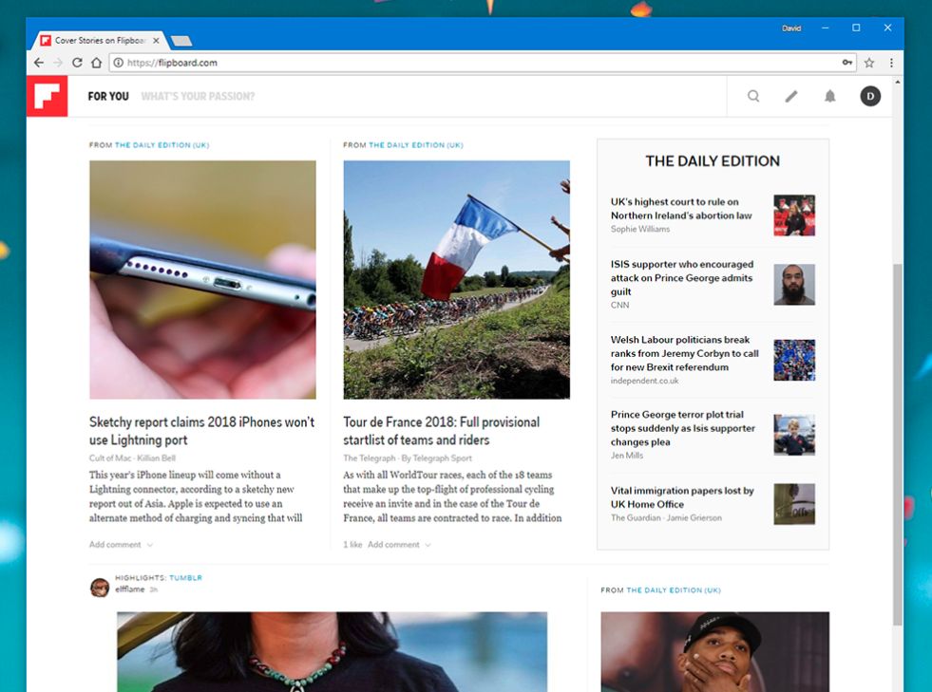Click 1 like under Tour de France article

352,544
